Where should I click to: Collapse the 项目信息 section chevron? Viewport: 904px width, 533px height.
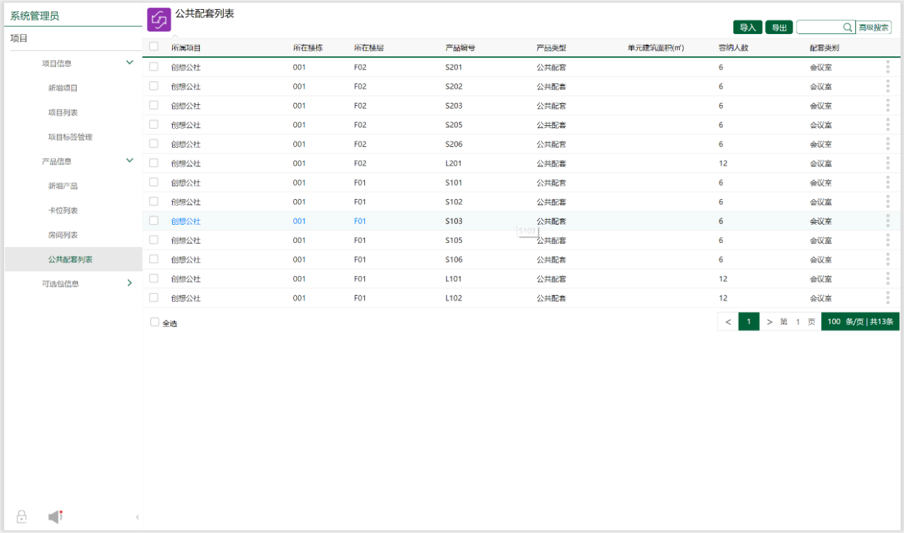click(130, 63)
